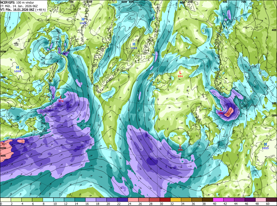Click the legend value "36"
The width and height of the screenshot is (277, 206).
[x=193, y=204]
